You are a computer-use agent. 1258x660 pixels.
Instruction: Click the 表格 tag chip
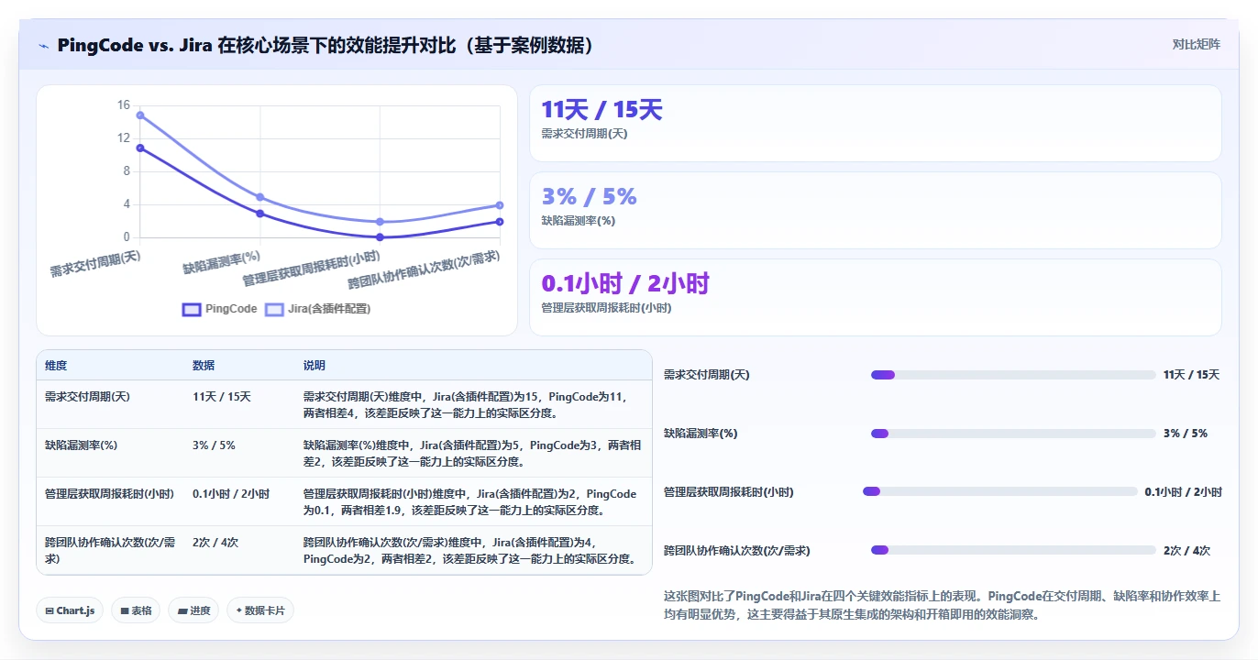click(x=136, y=610)
